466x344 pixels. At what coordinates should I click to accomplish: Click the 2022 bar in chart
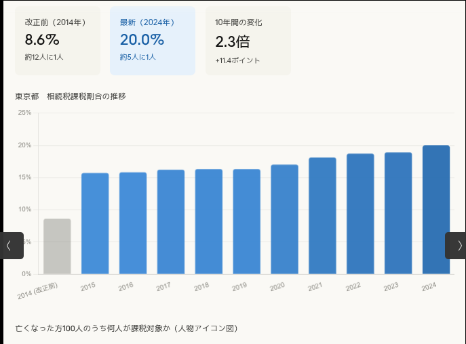tap(360, 214)
